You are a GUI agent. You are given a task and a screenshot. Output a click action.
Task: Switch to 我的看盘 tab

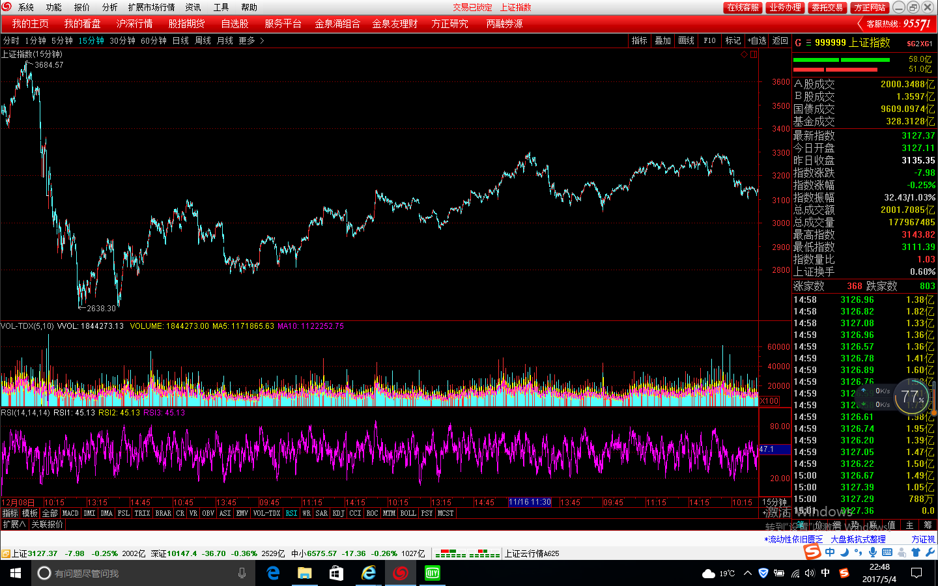83,23
